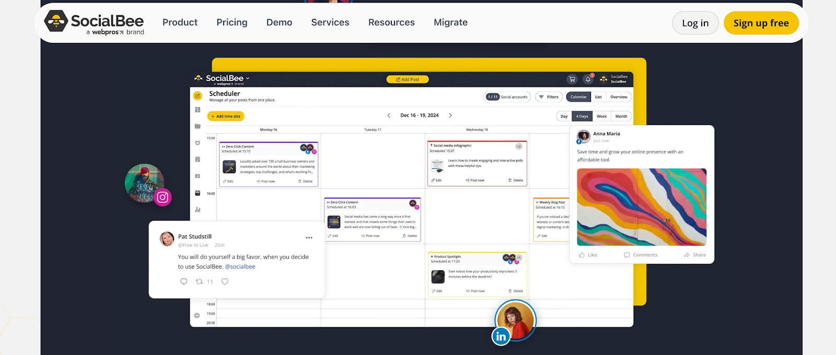Select the active black calendar sidebar icon

(x=198, y=193)
